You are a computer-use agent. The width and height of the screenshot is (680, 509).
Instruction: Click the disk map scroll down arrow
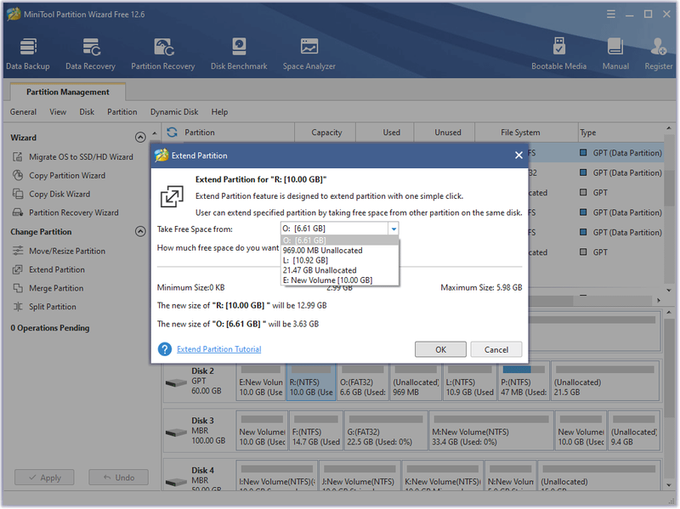(669, 484)
